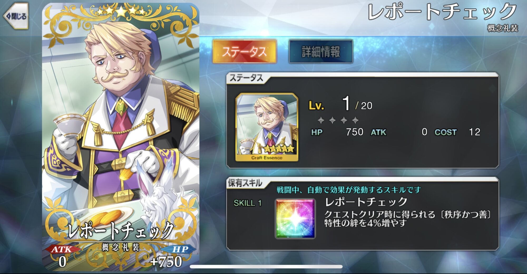Screen dimensions: 527x274
Task: Tap the four limit break stars
Action: click(338, 120)
